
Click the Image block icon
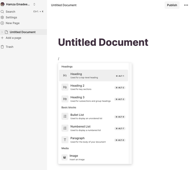click(65, 158)
